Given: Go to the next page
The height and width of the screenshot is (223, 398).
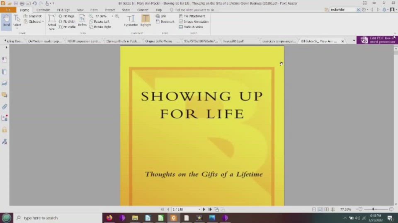Looking at the screenshot, I should point(204,209).
